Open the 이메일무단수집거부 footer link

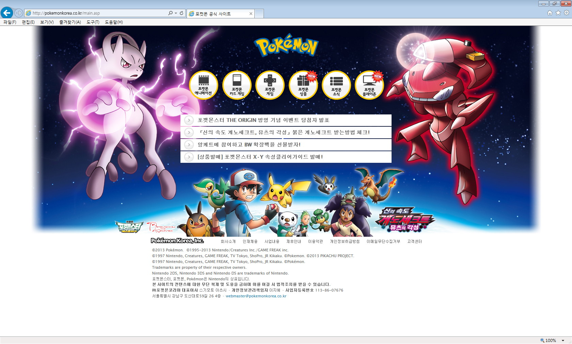point(383,241)
